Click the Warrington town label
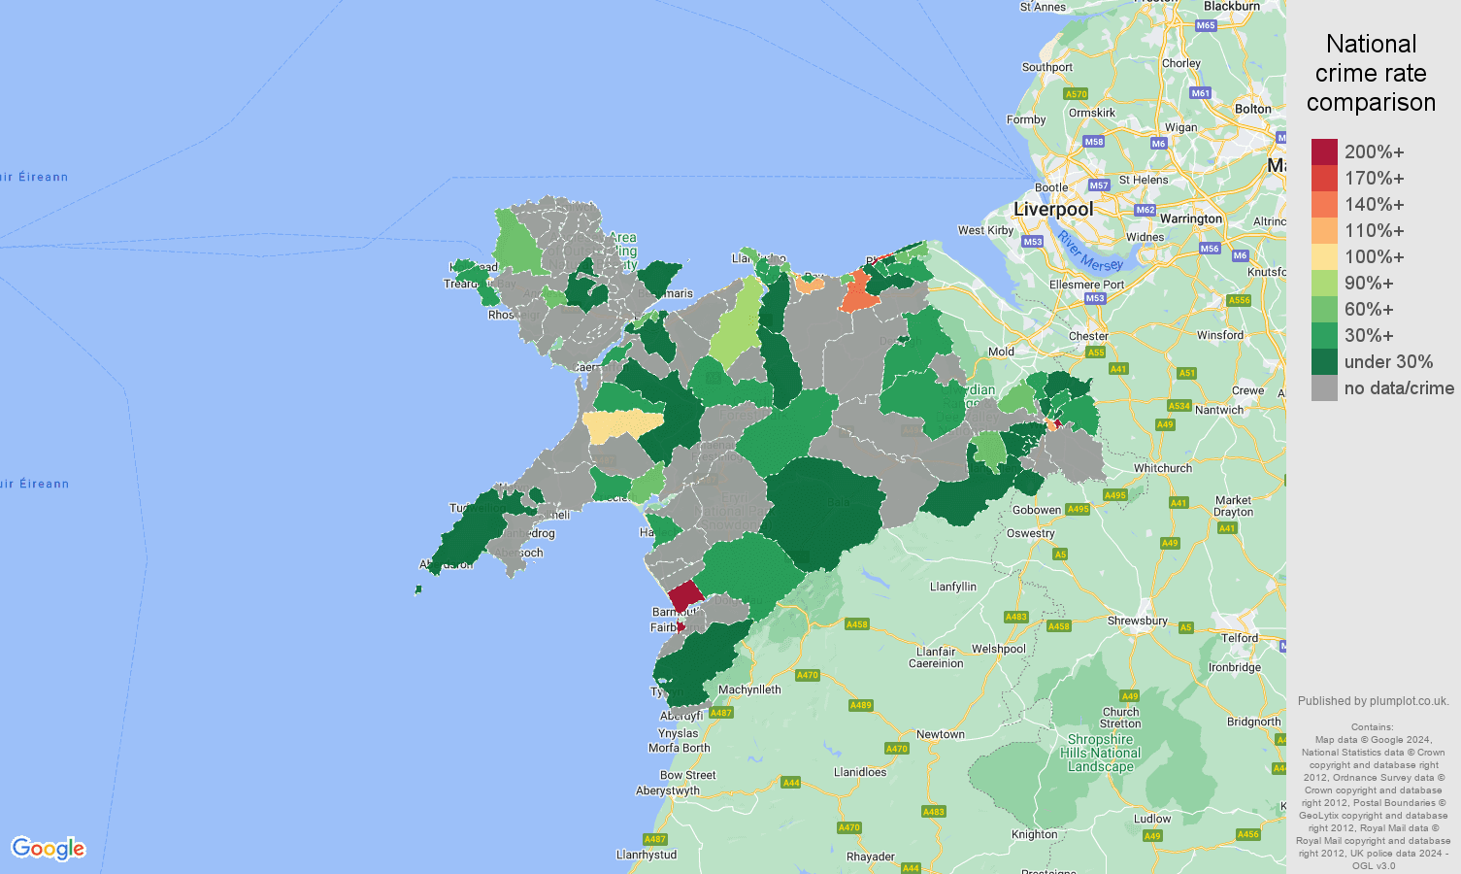The width and height of the screenshot is (1461, 874). click(1191, 218)
